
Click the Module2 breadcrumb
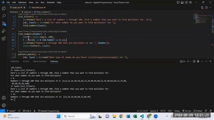point(14,12)
